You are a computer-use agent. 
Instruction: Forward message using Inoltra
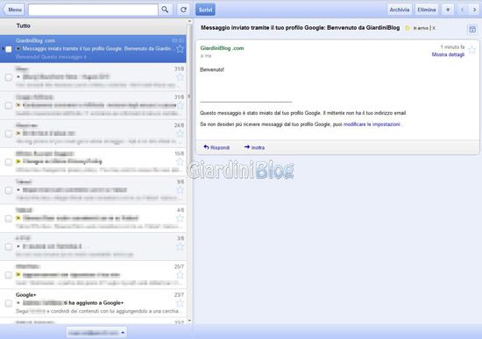(254, 147)
